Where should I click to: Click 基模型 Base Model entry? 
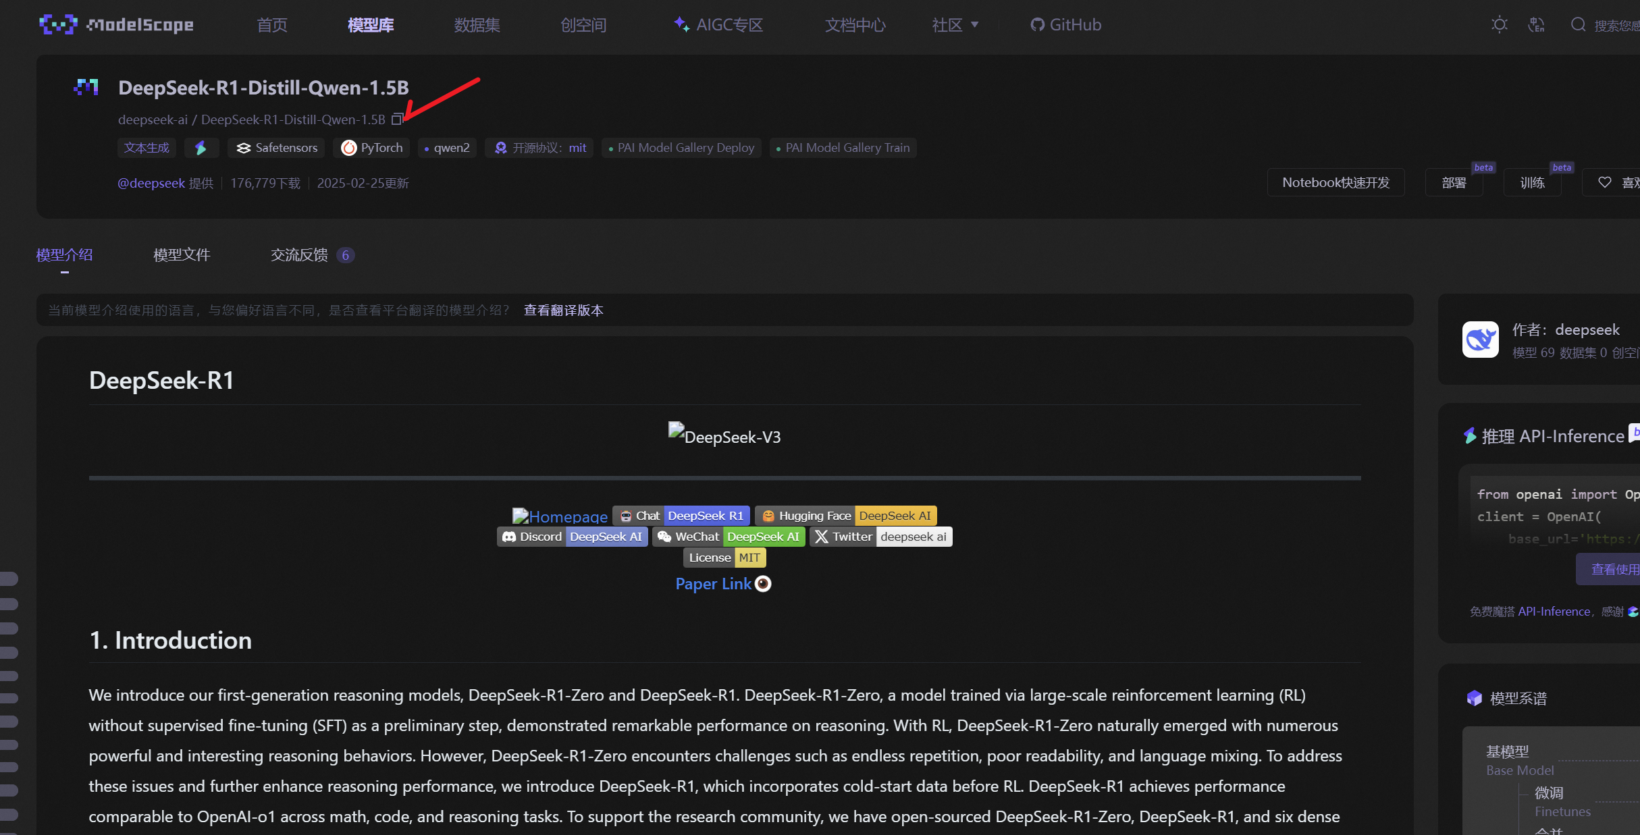(x=1520, y=760)
